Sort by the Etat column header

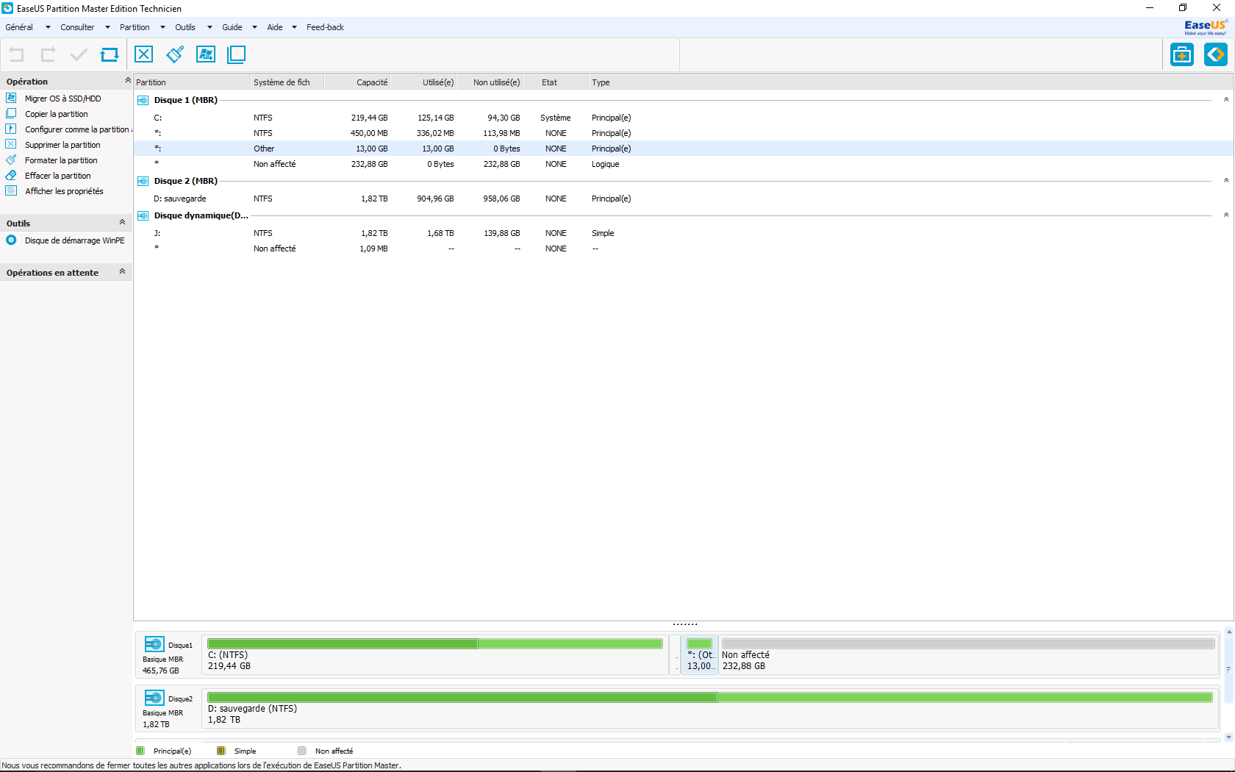point(556,82)
